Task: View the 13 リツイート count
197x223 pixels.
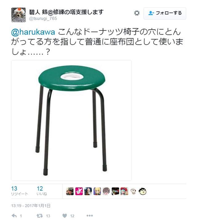Action: click(19, 191)
